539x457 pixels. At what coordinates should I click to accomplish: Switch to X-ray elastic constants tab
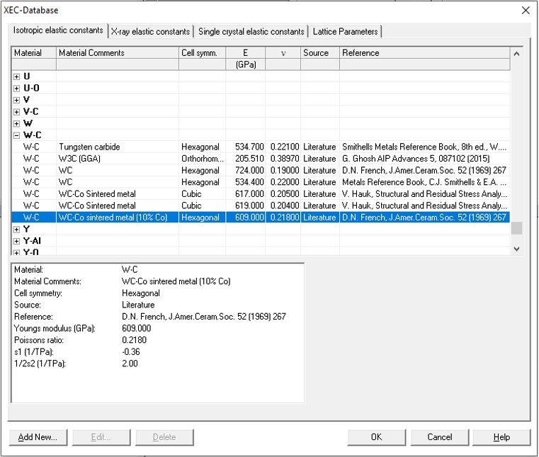pyautogui.click(x=151, y=31)
